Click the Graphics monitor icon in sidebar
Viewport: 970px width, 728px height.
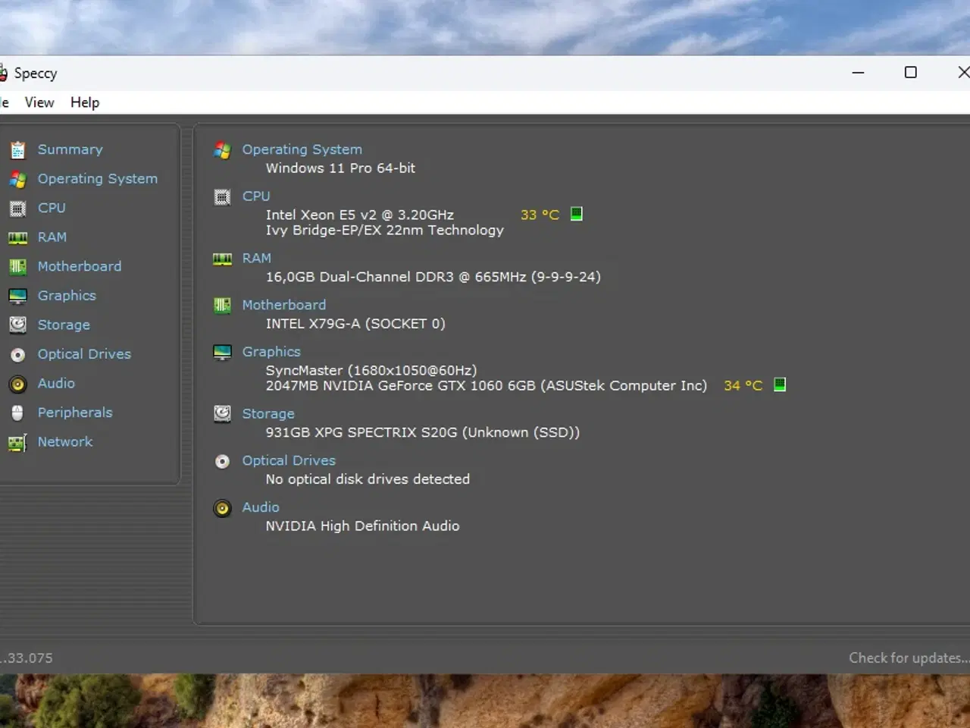(17, 297)
